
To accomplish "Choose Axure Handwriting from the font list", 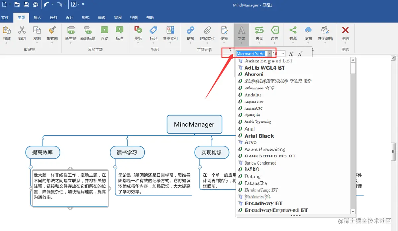I will (x=265, y=149).
